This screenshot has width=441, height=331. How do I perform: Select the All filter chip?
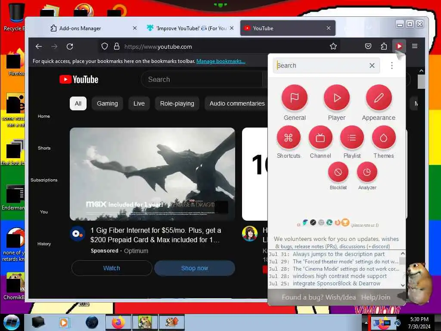[x=78, y=103]
